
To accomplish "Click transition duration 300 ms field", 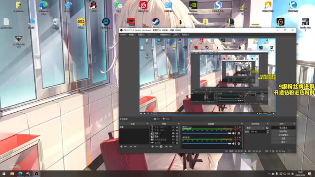I will tap(258, 132).
